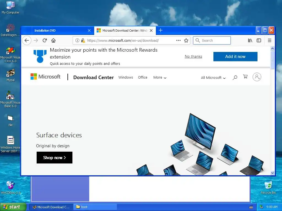This screenshot has width=282, height=211.
Task: Click the network tray icon beside clock
Action: (261, 207)
